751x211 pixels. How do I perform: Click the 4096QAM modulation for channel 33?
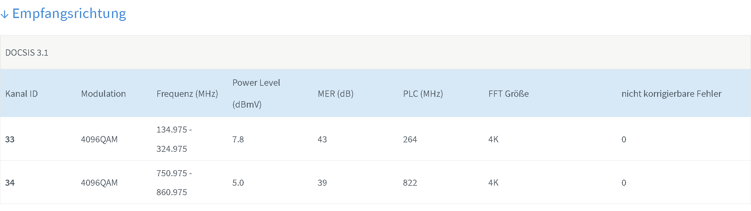click(x=99, y=139)
